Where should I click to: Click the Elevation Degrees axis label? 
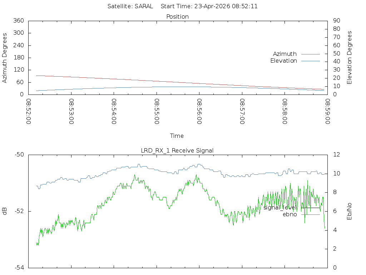tap(350, 58)
